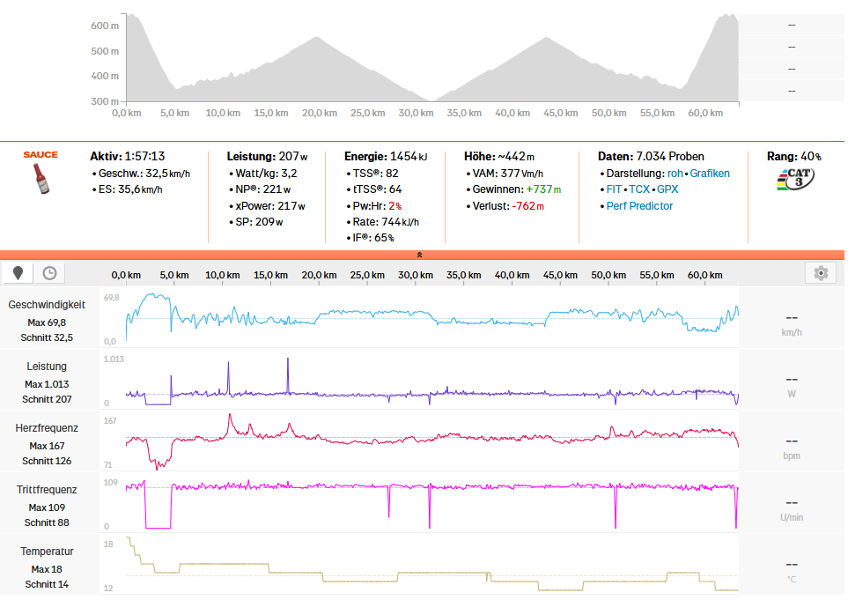Open the Grafiken link
848x600 pixels.
[x=710, y=174]
